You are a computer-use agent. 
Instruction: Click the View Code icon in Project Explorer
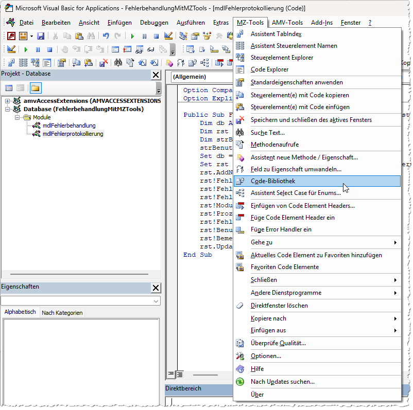9,87
